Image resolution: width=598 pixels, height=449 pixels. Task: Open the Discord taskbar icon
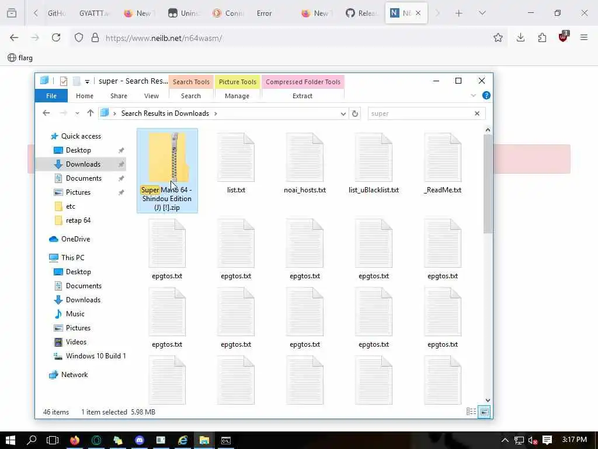point(140,440)
